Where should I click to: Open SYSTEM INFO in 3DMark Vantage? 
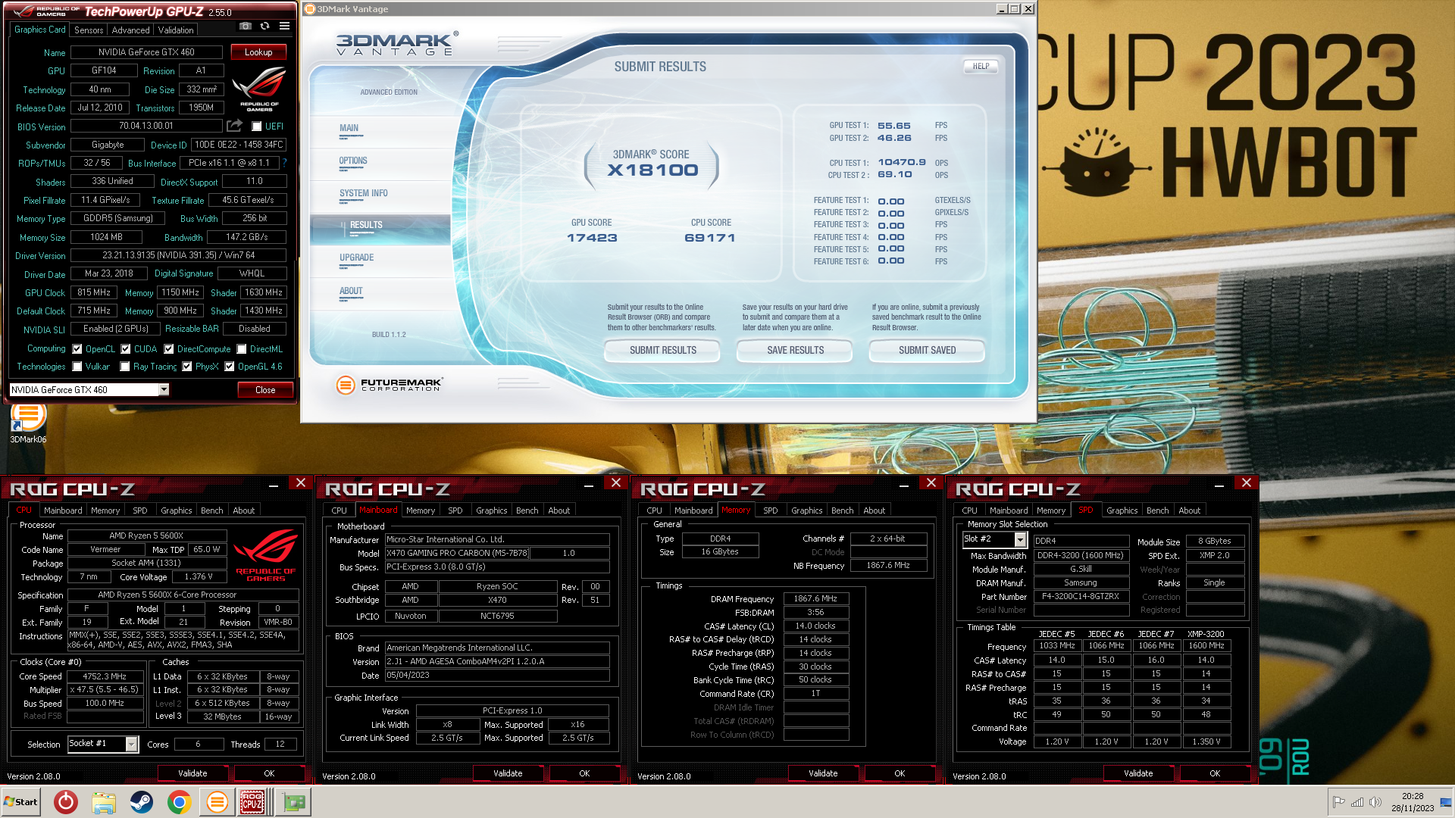click(x=364, y=193)
